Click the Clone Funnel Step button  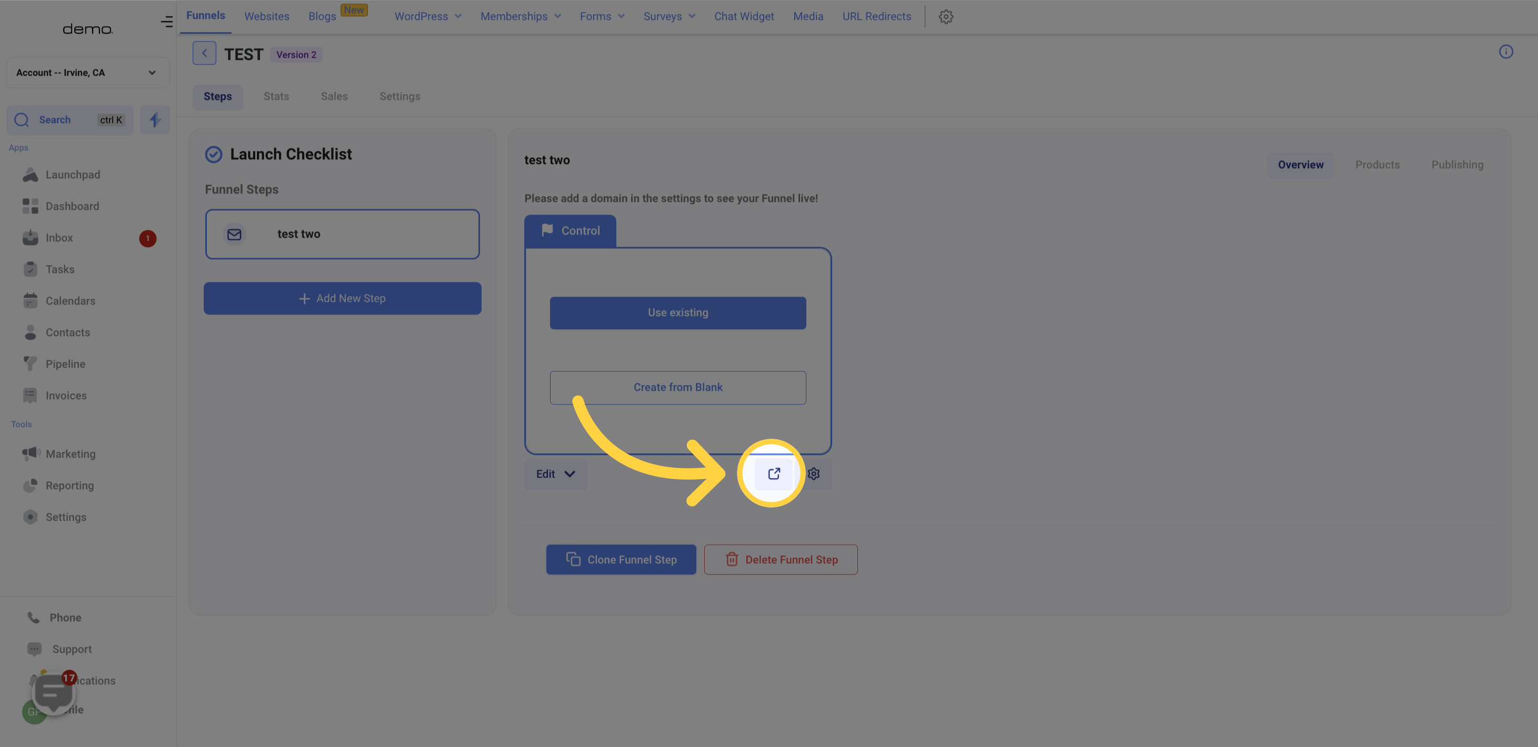(621, 559)
